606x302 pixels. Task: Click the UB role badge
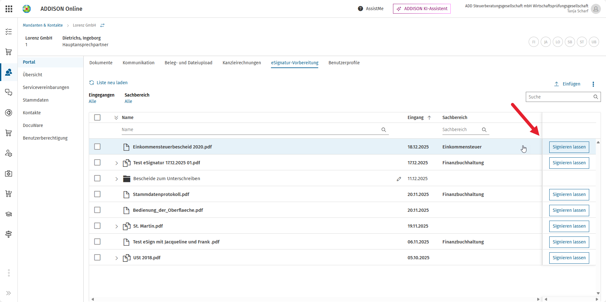[594, 42]
